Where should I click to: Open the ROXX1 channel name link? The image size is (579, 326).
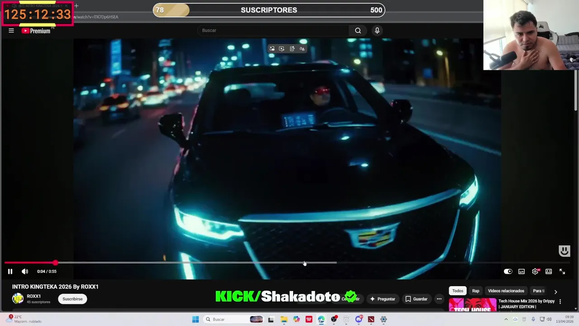pyautogui.click(x=34, y=296)
